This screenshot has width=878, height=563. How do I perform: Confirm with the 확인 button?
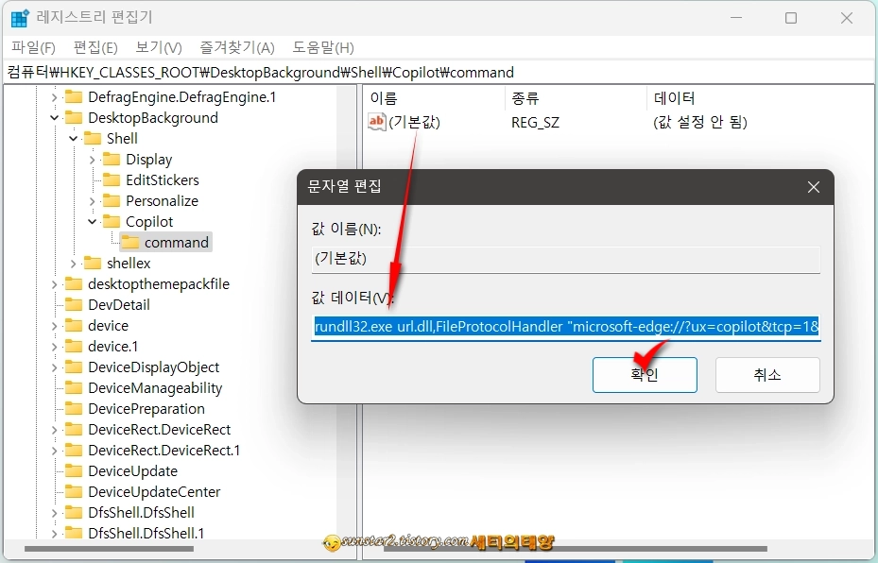(645, 375)
